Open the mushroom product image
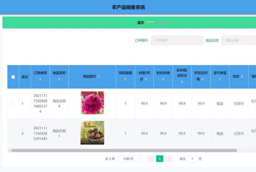Screen dimensions: 256x172 (x=92, y=132)
